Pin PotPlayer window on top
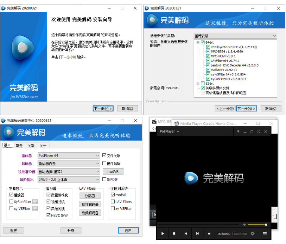The height and width of the screenshot is (244, 286). click(x=238, y=132)
